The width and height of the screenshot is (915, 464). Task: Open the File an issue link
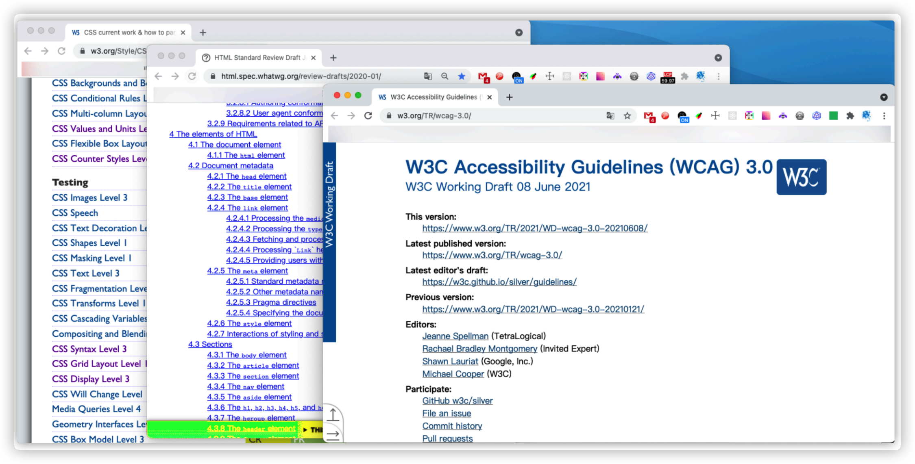[x=447, y=413]
